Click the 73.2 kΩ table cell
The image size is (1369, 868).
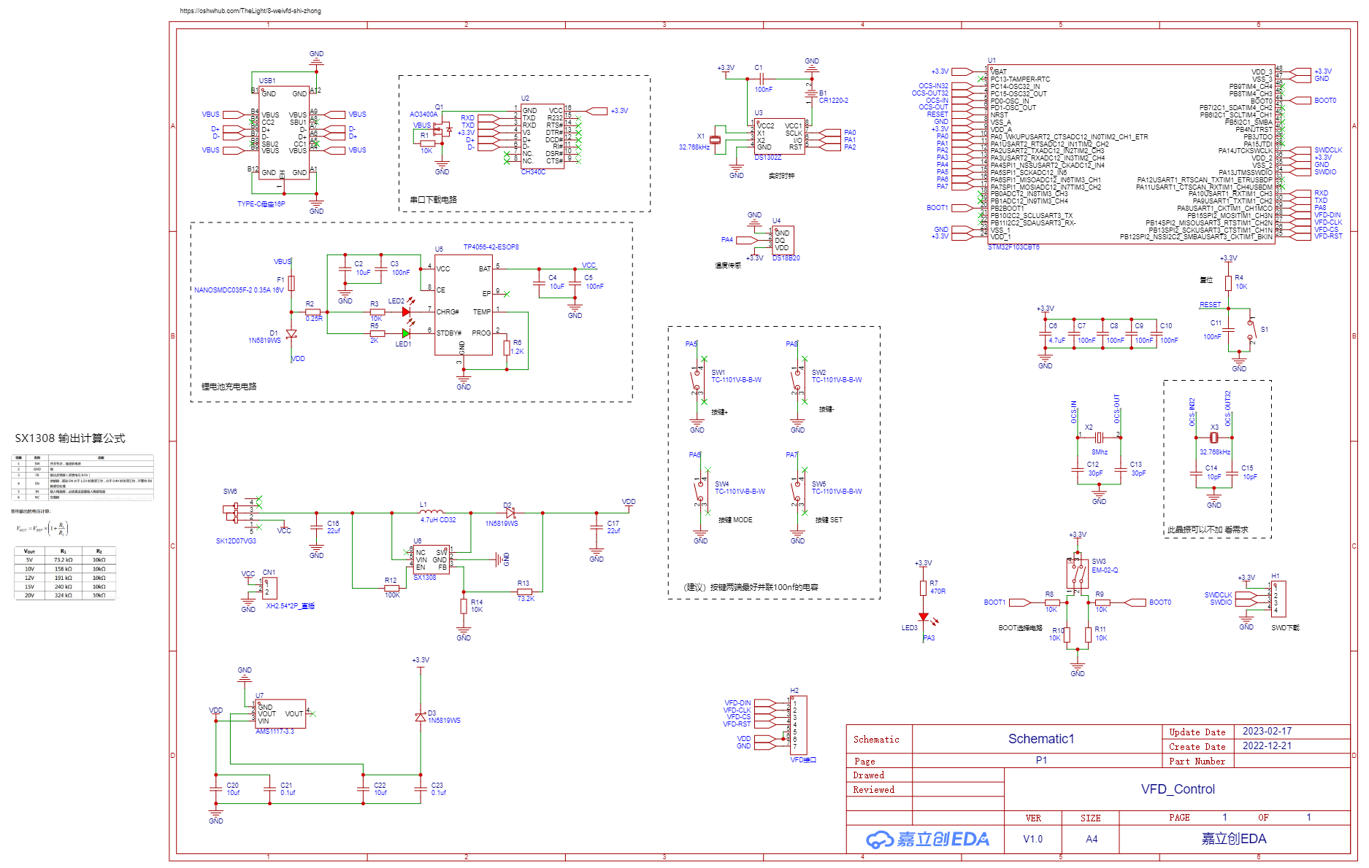(64, 560)
